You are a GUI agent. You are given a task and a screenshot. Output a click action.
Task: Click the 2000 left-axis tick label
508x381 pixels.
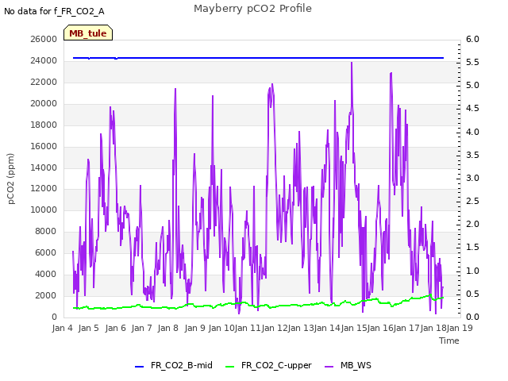tap(46, 295)
